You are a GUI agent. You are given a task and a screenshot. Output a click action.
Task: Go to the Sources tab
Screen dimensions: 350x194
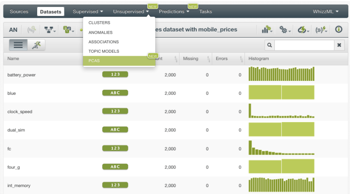(x=19, y=12)
